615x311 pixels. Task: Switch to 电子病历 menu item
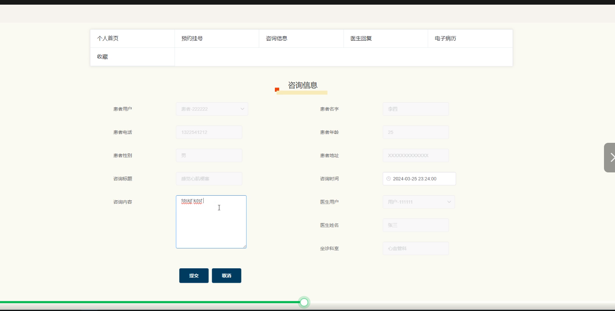coord(470,38)
